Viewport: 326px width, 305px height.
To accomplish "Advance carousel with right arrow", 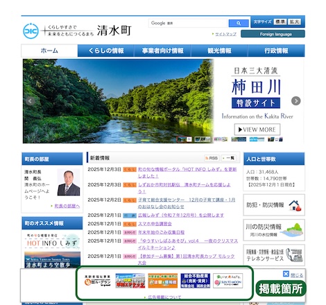I will [295, 101].
